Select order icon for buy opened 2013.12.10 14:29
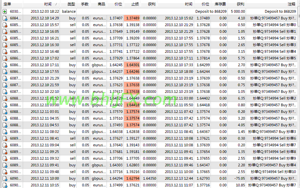Viewport: 300px width, 188px height. point(5,18)
